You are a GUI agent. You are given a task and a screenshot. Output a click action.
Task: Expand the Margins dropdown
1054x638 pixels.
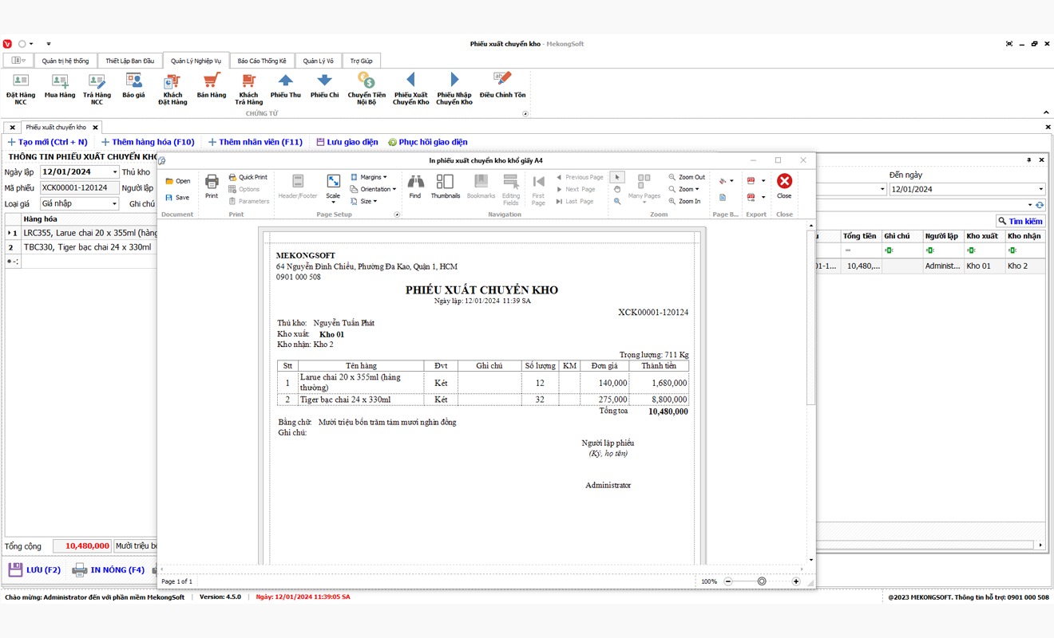tap(370, 177)
